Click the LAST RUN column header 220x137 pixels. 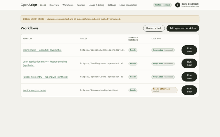156,39
